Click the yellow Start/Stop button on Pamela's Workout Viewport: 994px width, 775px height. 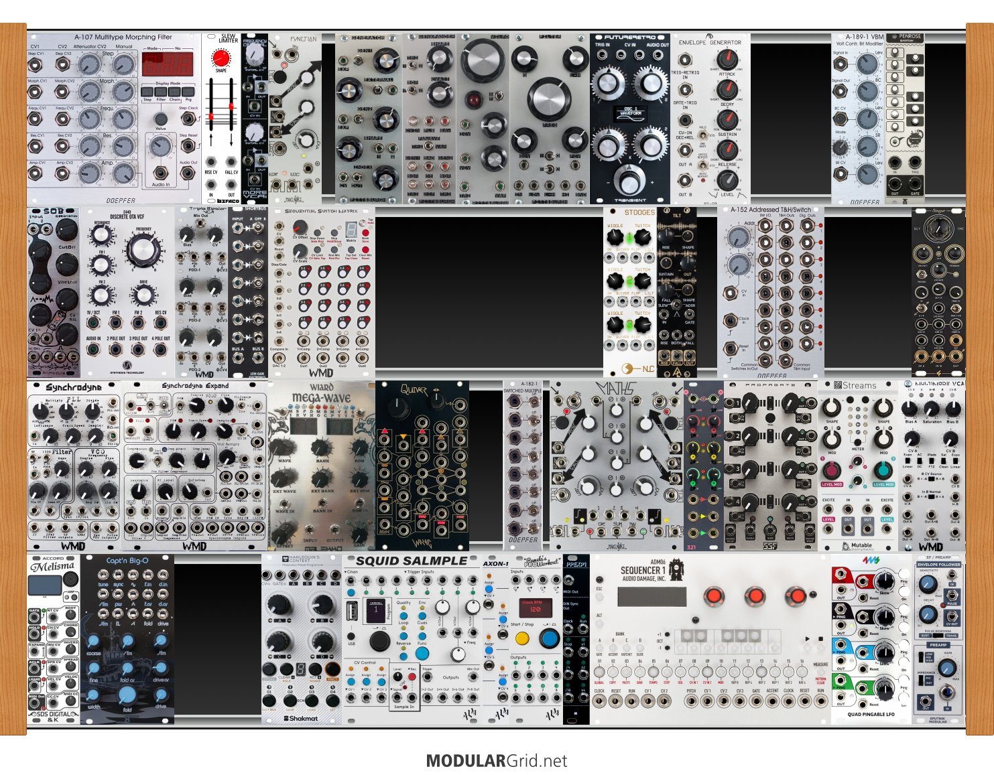522,638
